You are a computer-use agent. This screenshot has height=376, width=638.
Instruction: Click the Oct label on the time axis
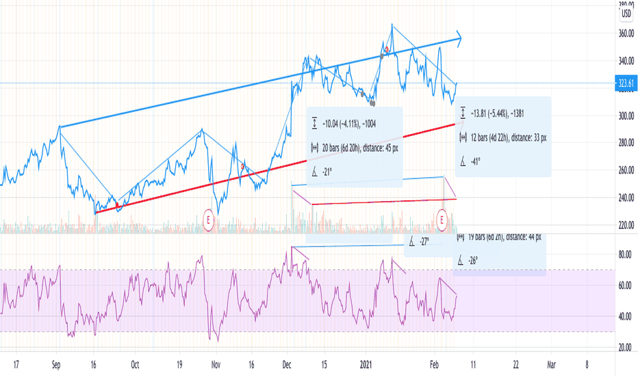(135, 364)
